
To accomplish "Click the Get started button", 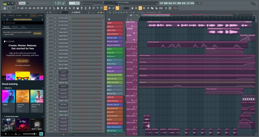I will point(22,61).
